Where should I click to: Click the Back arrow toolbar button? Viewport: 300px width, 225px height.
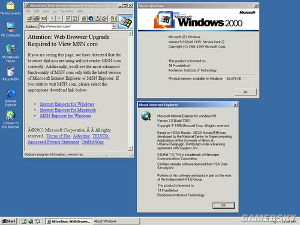pyautogui.click(x=52, y=19)
